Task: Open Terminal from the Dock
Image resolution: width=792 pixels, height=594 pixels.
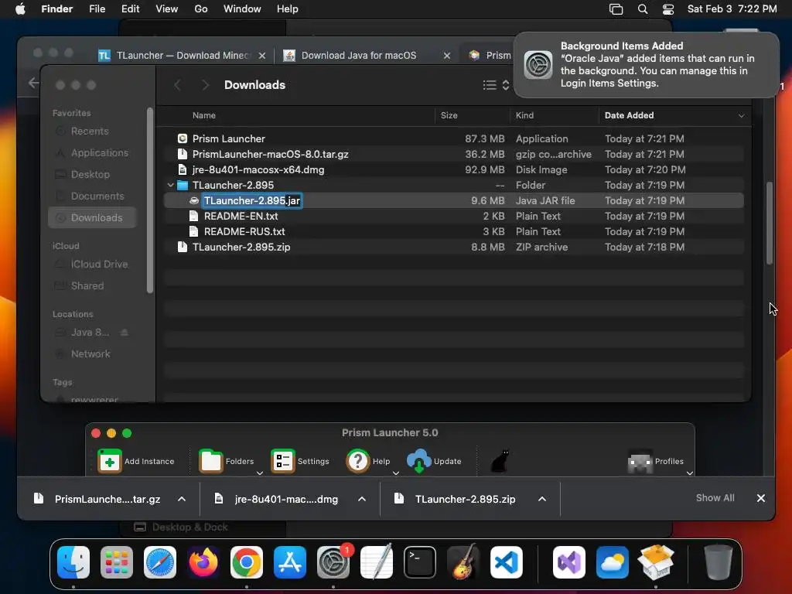Action: (420, 562)
